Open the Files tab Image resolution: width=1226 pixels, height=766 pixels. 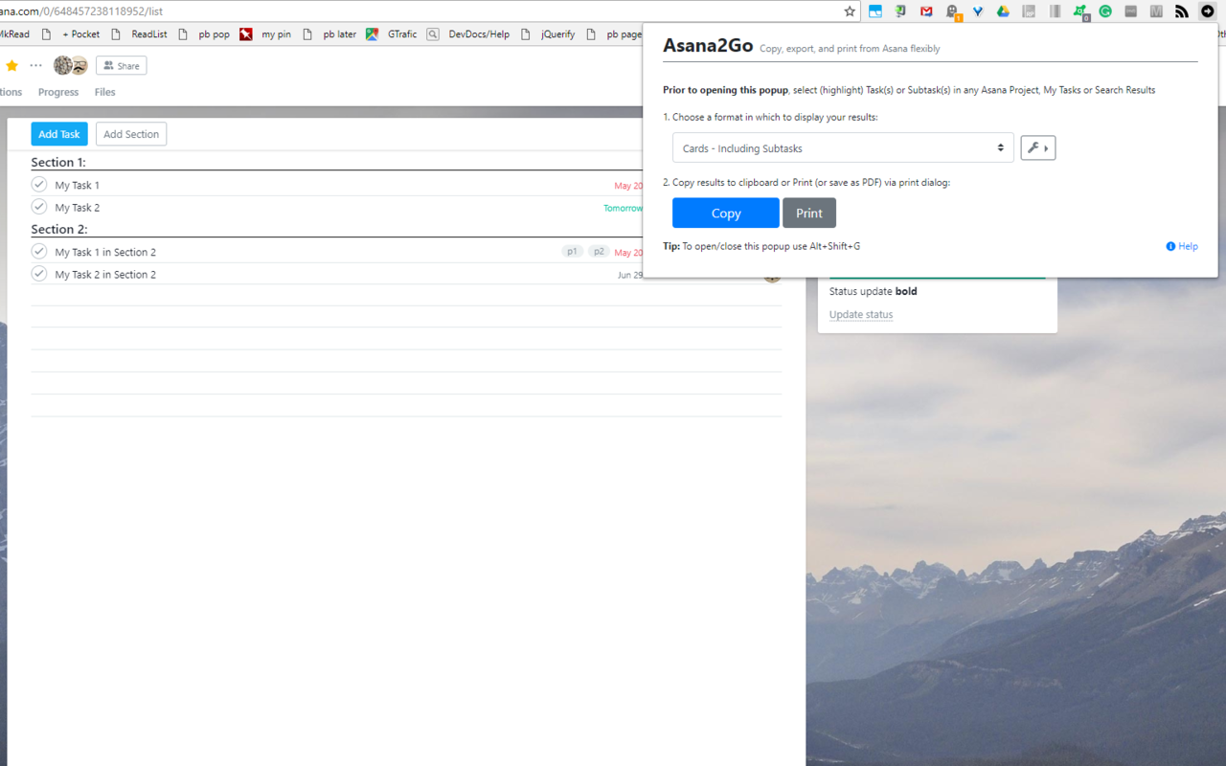click(x=104, y=91)
